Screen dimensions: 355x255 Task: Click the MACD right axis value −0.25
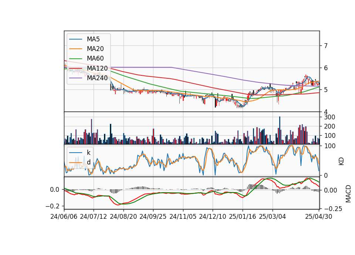pyautogui.click(x=333, y=209)
